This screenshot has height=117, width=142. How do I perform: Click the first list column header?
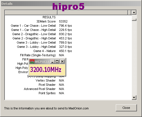coord(31,12)
